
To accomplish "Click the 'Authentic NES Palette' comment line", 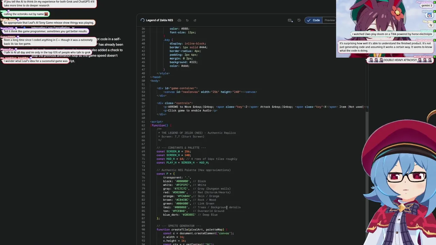I will pos(193,170).
